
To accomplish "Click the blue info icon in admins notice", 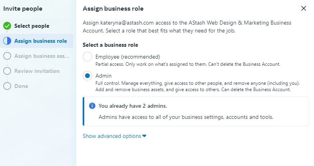I will coord(92,106).
